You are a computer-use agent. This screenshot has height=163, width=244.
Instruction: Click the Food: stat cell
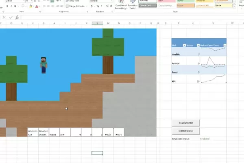point(179,70)
